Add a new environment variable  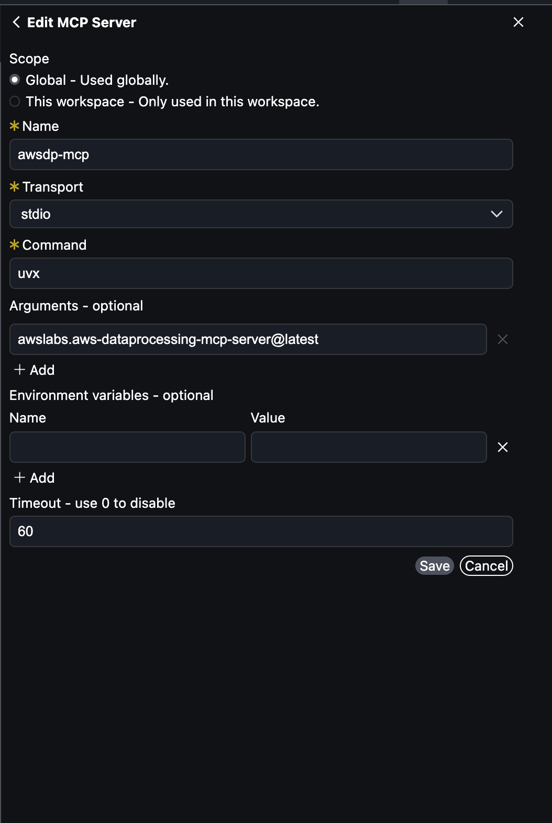(x=35, y=478)
